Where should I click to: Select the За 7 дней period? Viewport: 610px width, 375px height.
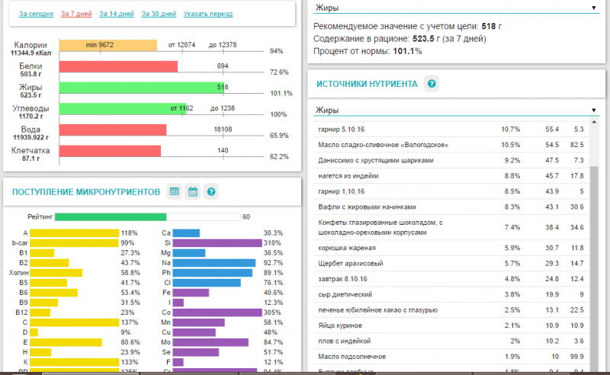tap(75, 14)
